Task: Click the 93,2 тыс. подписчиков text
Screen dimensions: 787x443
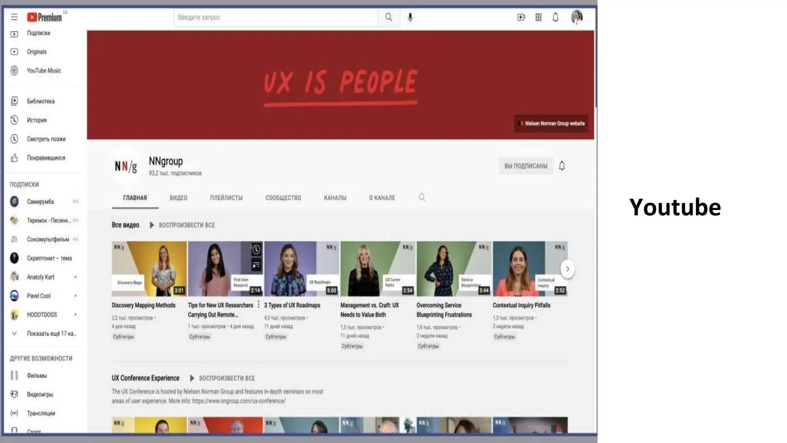Action: pos(175,173)
